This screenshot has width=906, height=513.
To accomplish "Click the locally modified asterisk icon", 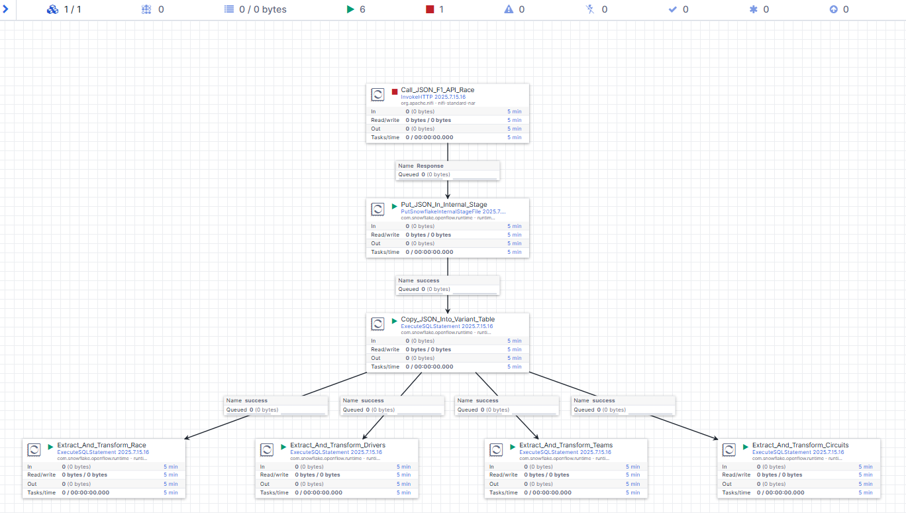I will tap(753, 9).
